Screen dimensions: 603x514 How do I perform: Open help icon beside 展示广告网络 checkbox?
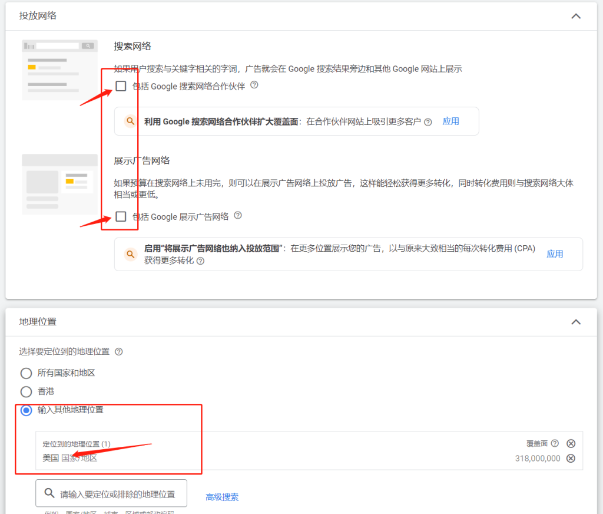(238, 215)
